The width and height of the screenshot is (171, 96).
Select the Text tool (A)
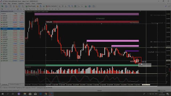pyautogui.click(x=24, y=9)
